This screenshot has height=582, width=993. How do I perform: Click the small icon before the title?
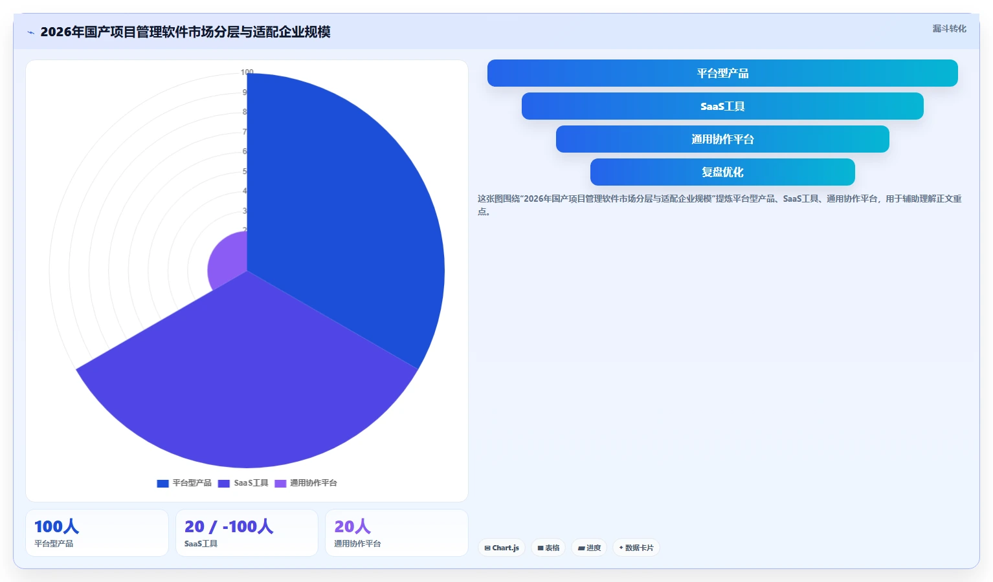point(30,32)
